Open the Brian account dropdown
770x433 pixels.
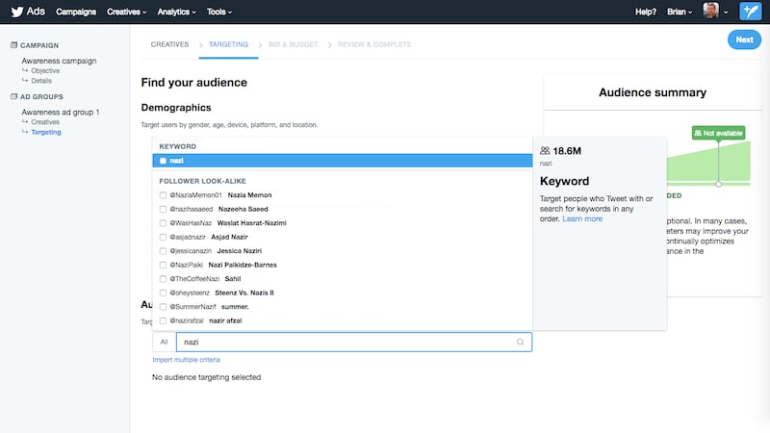coord(680,12)
